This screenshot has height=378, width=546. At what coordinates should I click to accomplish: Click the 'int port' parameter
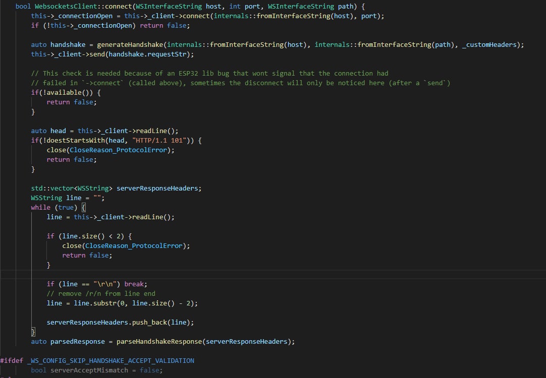pyautogui.click(x=244, y=6)
